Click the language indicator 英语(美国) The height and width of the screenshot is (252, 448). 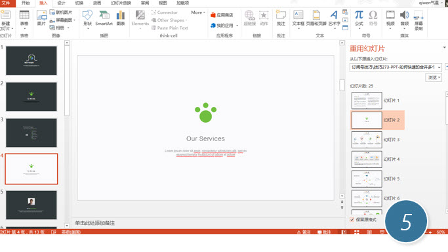point(71,232)
